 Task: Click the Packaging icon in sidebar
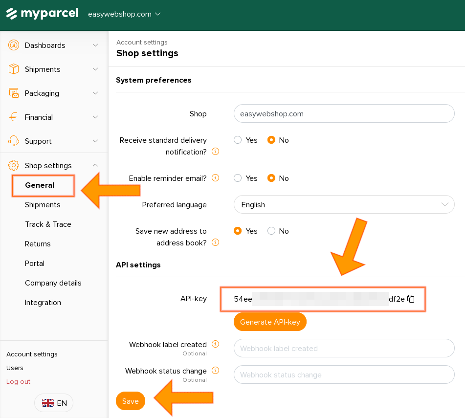tap(14, 93)
